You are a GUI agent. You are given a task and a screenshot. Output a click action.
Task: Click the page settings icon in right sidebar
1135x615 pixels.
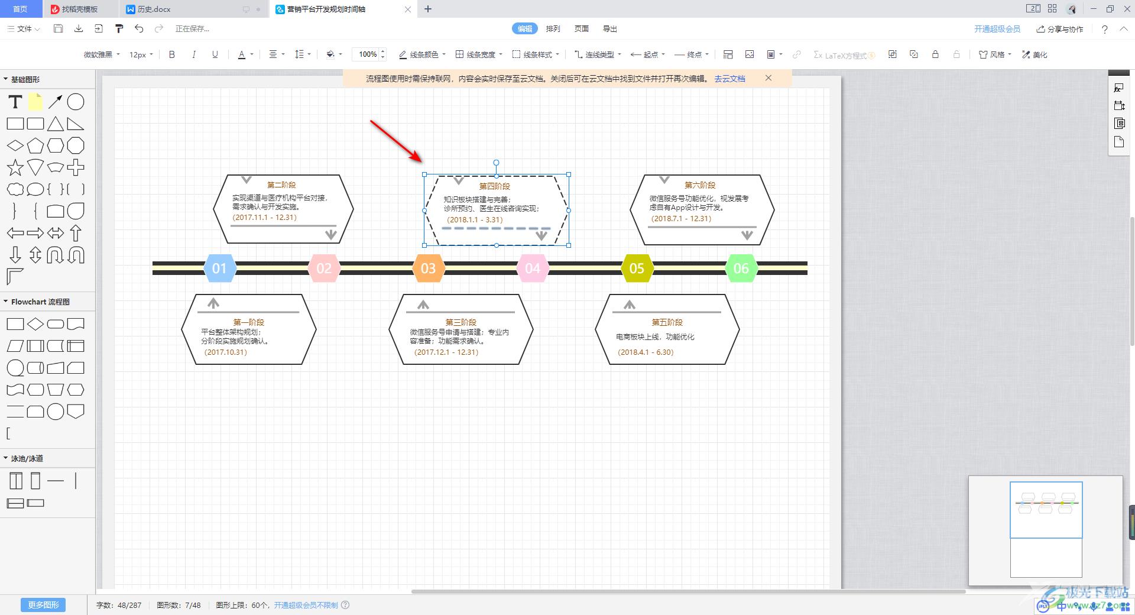pyautogui.click(x=1119, y=141)
